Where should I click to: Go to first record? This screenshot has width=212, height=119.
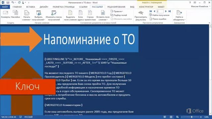(x=151, y=11)
